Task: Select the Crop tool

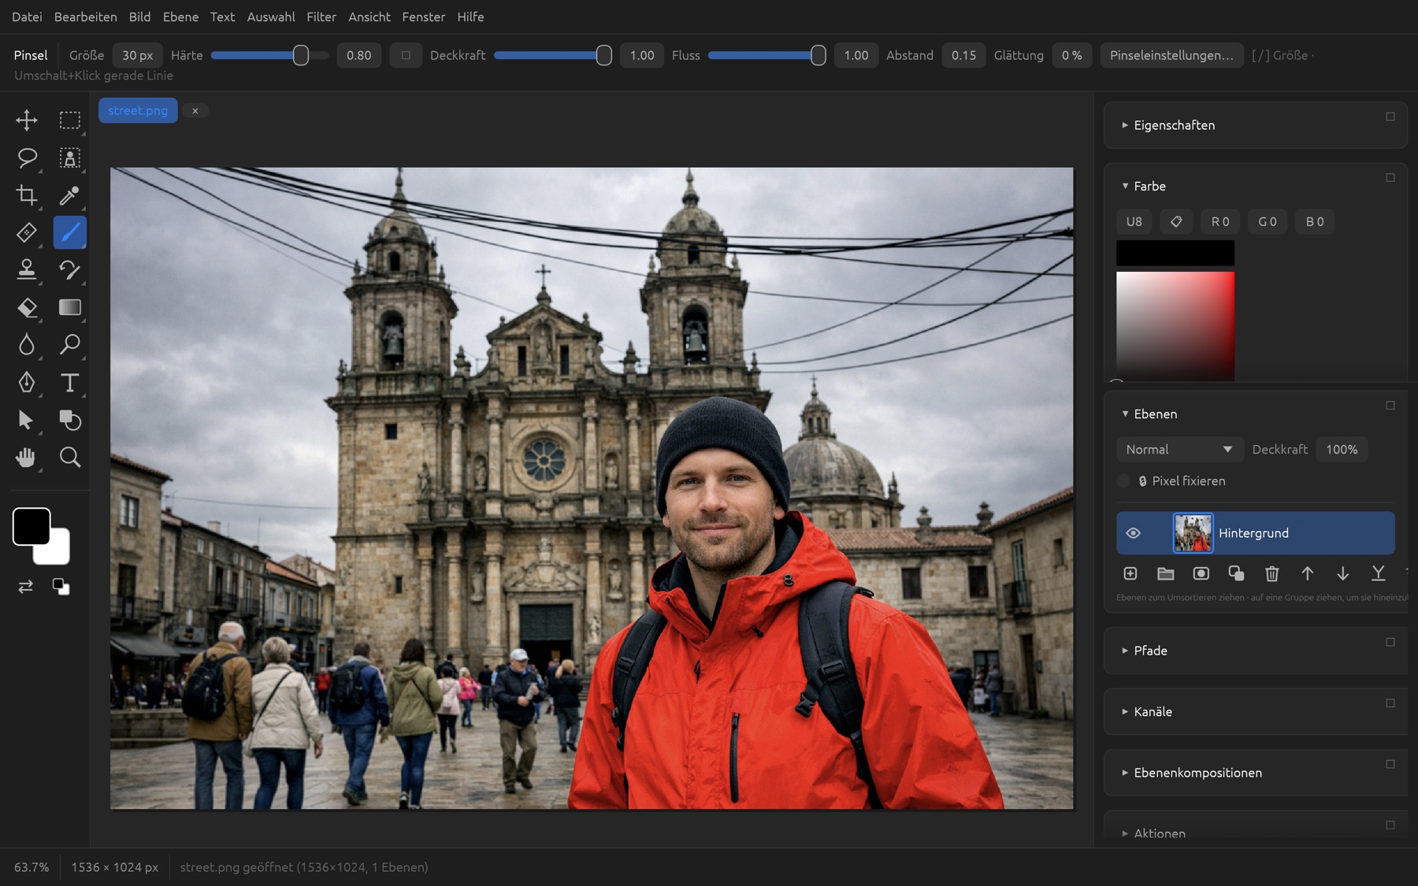Action: (x=27, y=195)
